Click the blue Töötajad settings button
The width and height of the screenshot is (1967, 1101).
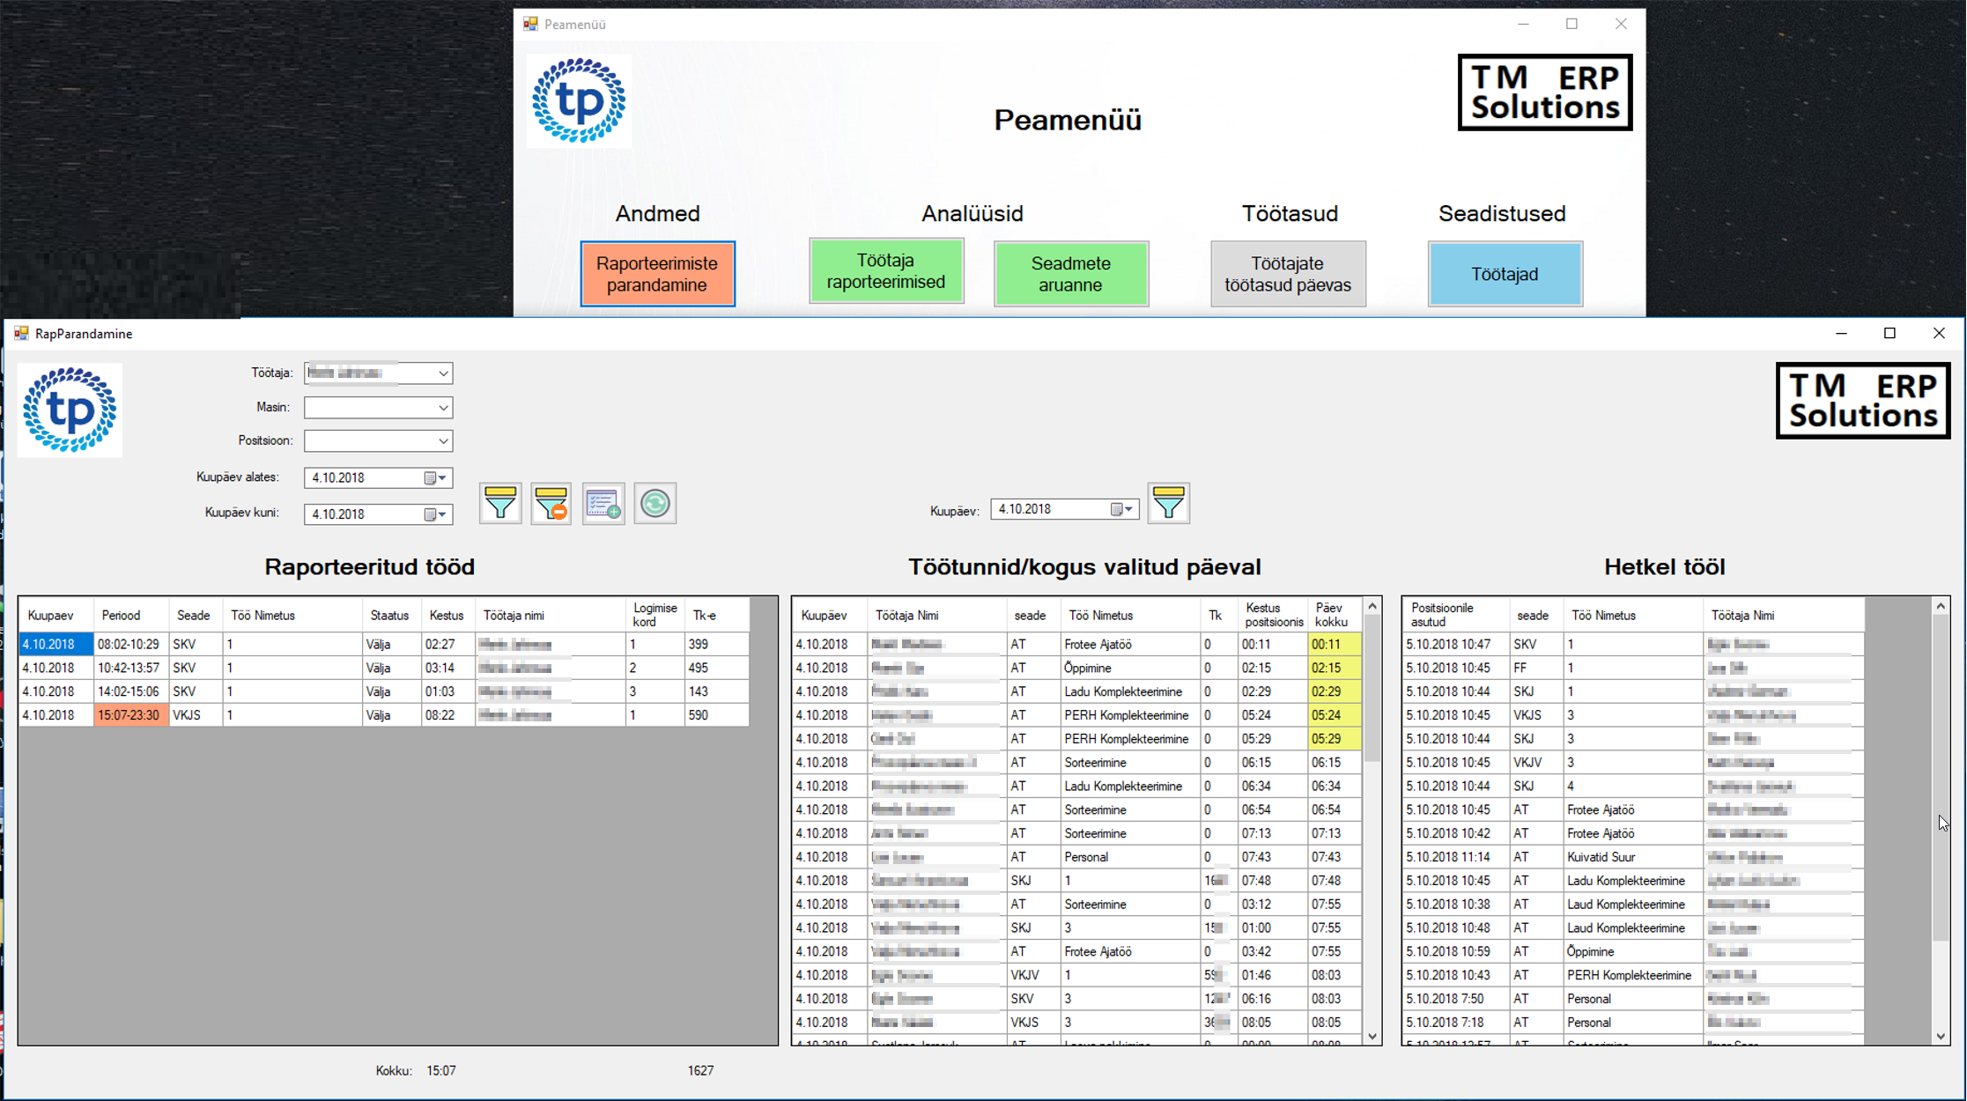1505,274
